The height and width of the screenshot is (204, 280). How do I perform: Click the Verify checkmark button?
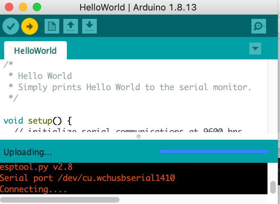(10, 26)
